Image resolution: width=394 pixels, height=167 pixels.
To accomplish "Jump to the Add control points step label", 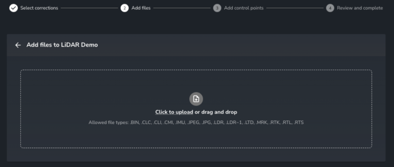I will (x=244, y=8).
